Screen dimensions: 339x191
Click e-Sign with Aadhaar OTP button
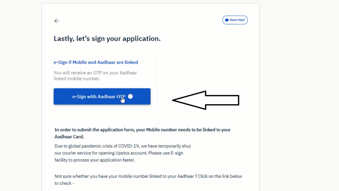point(102,96)
